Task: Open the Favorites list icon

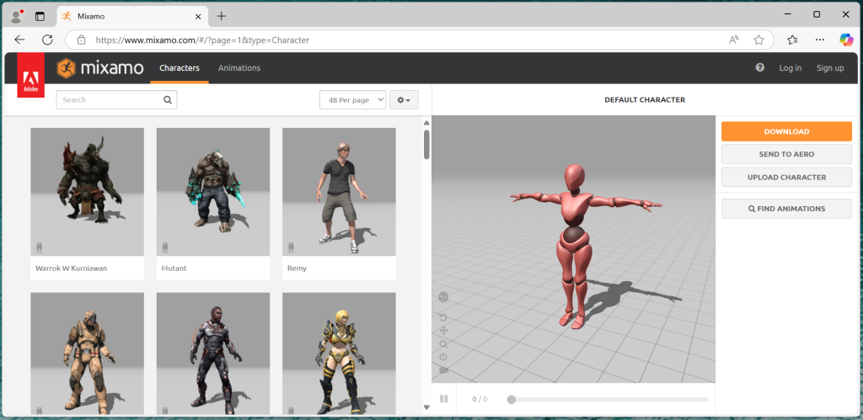Action: click(x=792, y=40)
